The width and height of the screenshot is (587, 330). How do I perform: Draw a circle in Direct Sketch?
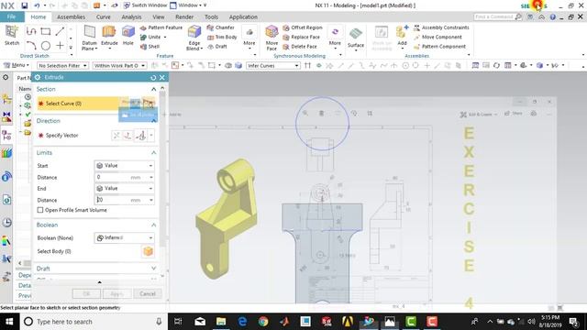click(x=46, y=46)
